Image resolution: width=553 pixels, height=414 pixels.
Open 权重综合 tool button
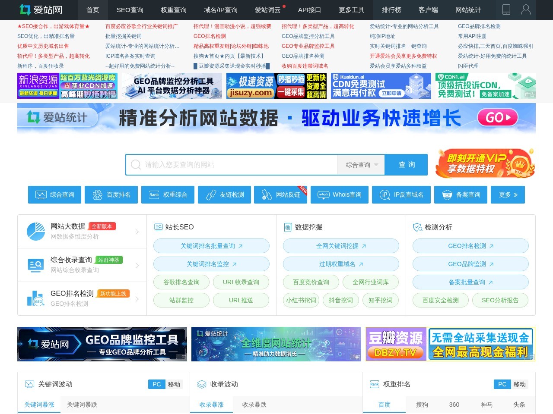click(x=168, y=194)
